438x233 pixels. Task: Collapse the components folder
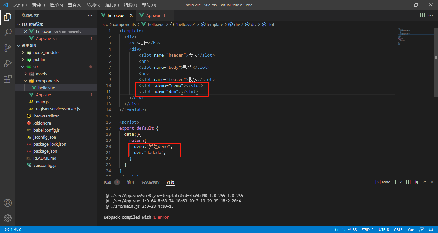(x=56, y=81)
